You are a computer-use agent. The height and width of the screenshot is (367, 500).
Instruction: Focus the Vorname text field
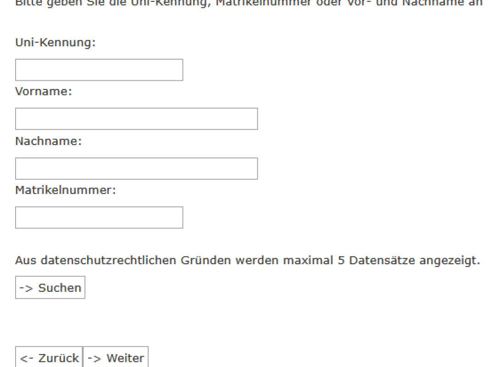(x=136, y=119)
